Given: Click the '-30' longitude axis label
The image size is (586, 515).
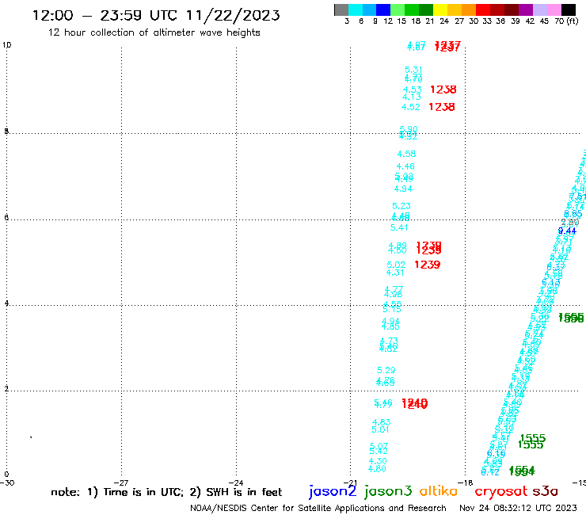Looking at the screenshot, I should (x=7, y=483).
